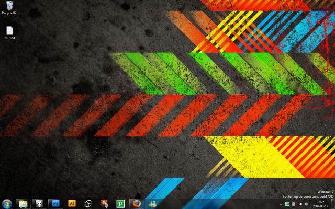Click the orange X icon with shield
The image size is (335, 209).
[105, 204]
